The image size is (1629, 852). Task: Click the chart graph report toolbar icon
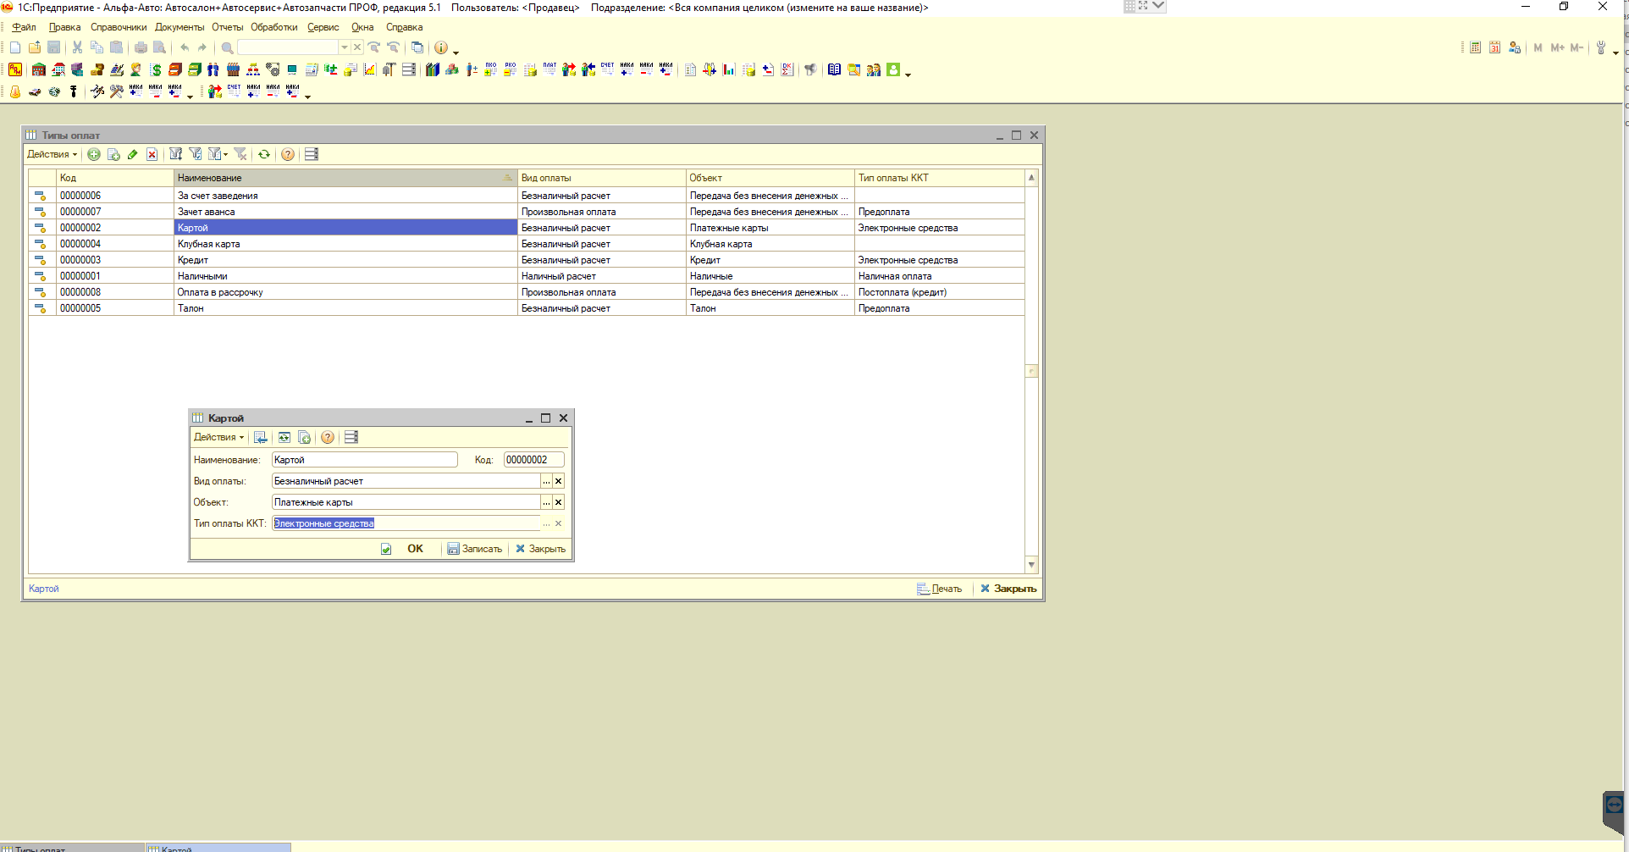point(370,69)
